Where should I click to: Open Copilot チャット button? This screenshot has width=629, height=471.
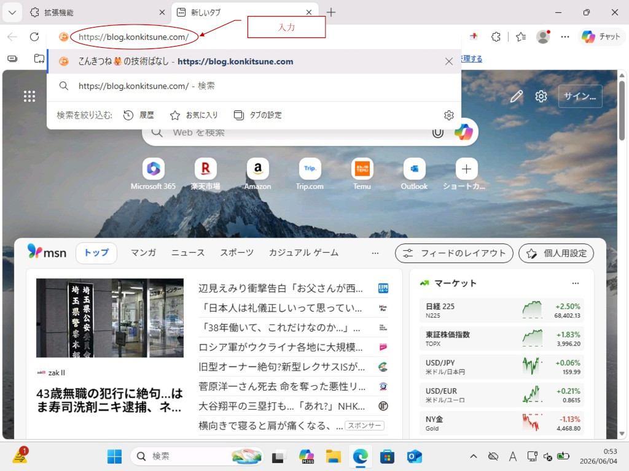pyautogui.click(x=601, y=37)
